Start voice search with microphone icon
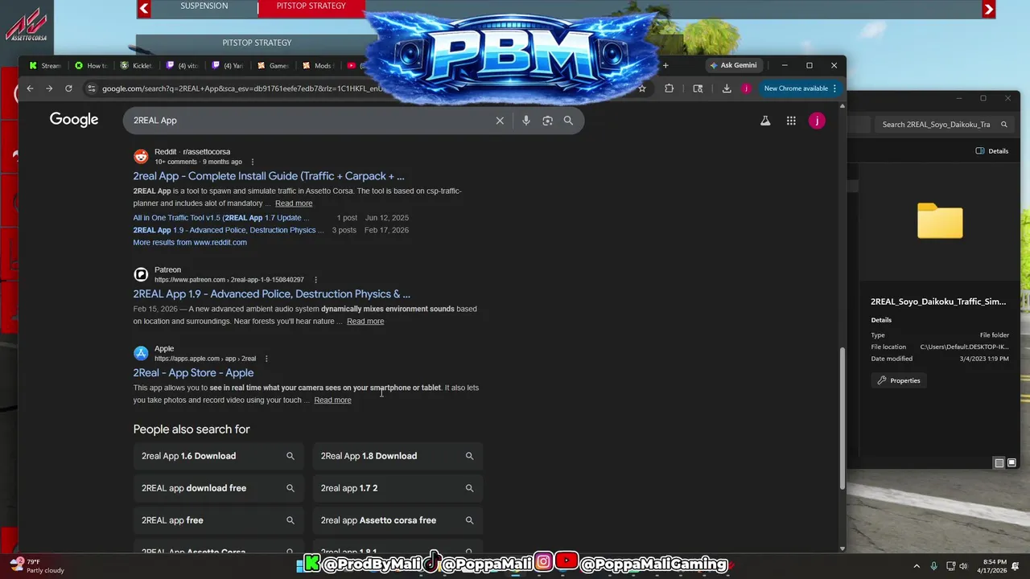 tap(526, 121)
